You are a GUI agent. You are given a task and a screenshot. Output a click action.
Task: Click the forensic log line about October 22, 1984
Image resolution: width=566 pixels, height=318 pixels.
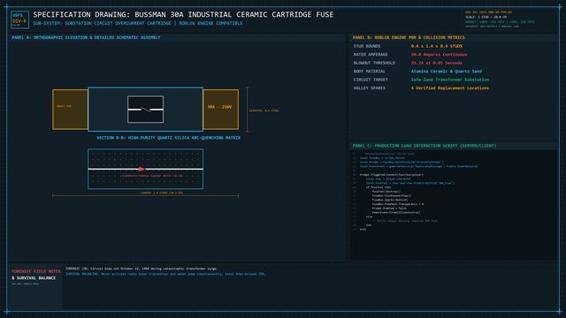(141, 269)
